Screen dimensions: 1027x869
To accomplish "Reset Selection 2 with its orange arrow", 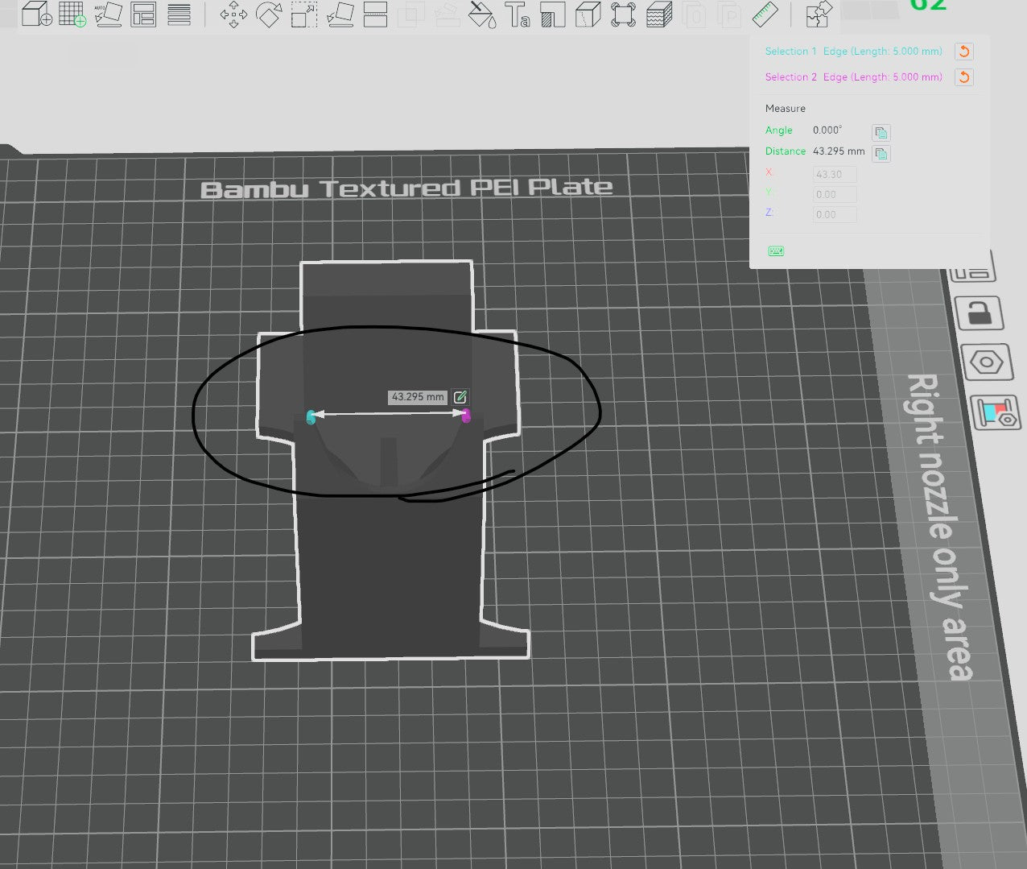I will pyautogui.click(x=963, y=77).
